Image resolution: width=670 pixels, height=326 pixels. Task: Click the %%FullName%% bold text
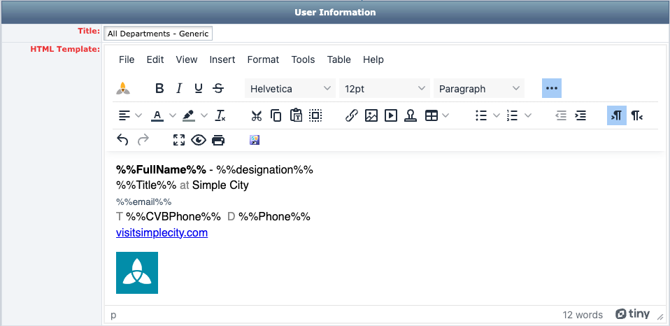pyautogui.click(x=161, y=169)
